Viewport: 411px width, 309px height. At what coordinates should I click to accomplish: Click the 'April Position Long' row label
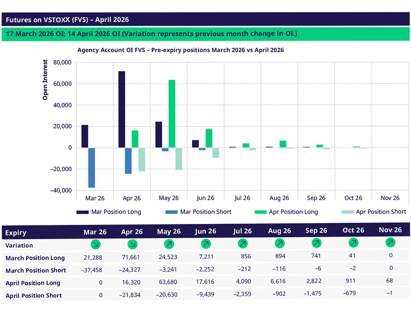pos(33,283)
